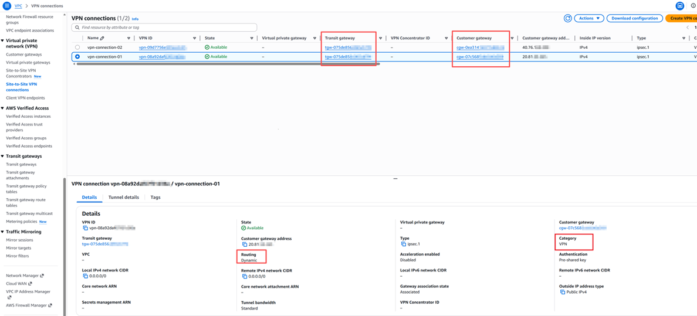Copy the Outside IP address type value
The height and width of the screenshot is (316, 697).
click(x=562, y=292)
